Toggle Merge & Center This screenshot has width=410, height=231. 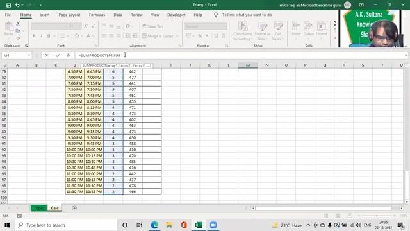pos(158,36)
